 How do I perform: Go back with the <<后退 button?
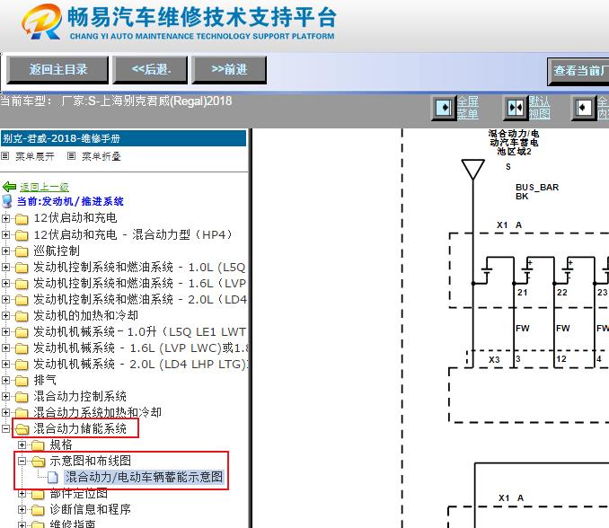tap(150, 70)
